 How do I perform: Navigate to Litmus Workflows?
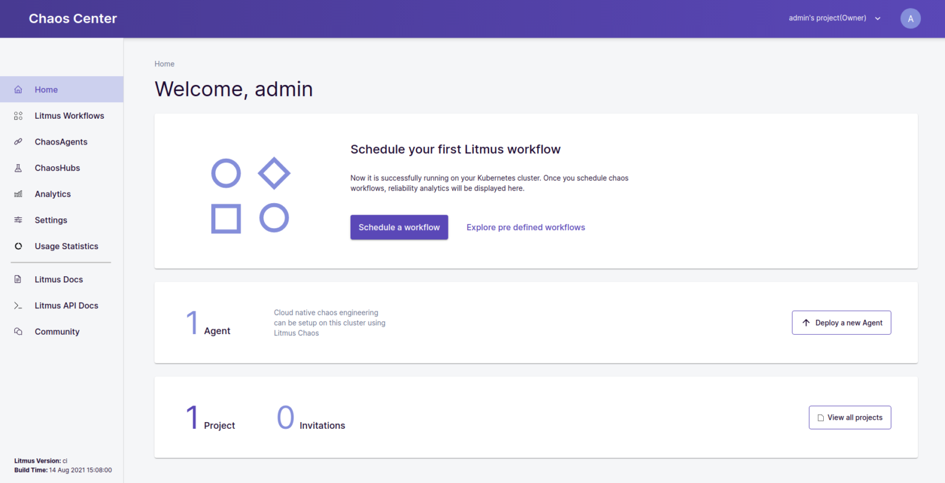click(x=69, y=115)
